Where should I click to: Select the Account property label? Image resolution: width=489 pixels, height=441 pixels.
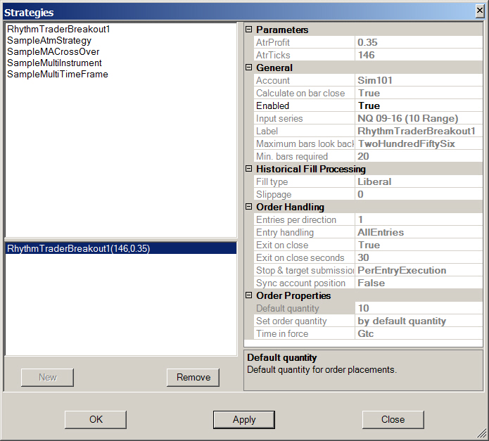pos(304,80)
